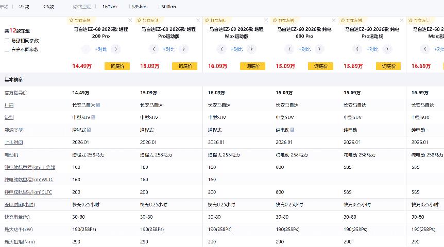Add 纯电 600 Pro via +对比
Screen dimensions: 444x247
[x=304, y=49]
